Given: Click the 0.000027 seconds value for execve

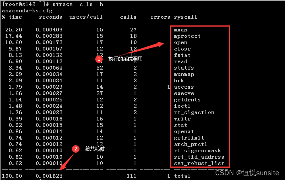Looking at the screenshot, I should pyautogui.click(x=49, y=93).
